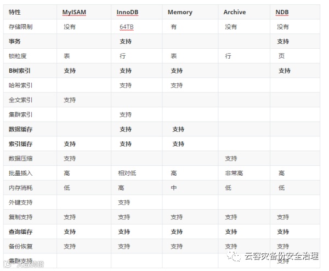
Task: Click the 内存消耗 row label
Action: tap(21, 188)
